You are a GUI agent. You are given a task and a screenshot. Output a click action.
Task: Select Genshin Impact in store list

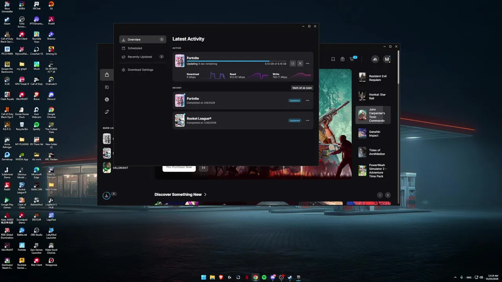[373, 134]
